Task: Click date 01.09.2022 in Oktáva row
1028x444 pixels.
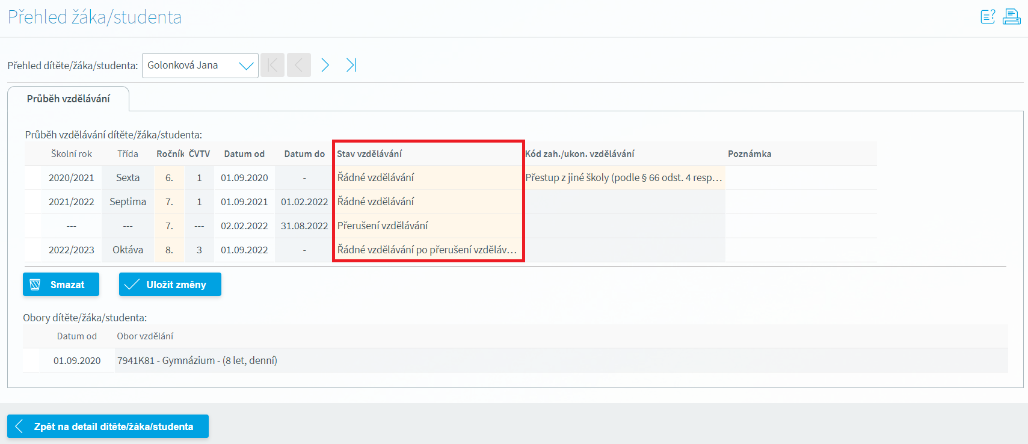Action: tap(244, 250)
